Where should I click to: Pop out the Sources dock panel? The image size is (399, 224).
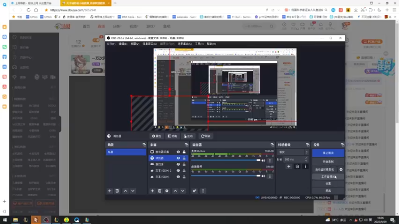click(x=187, y=145)
